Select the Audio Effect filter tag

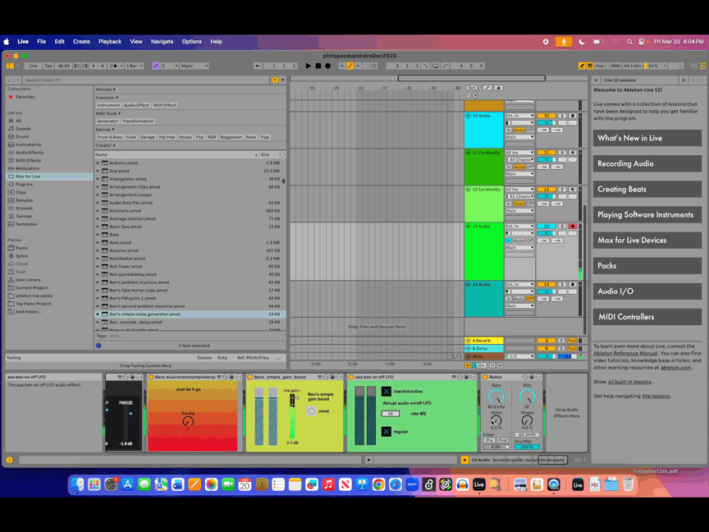click(136, 105)
